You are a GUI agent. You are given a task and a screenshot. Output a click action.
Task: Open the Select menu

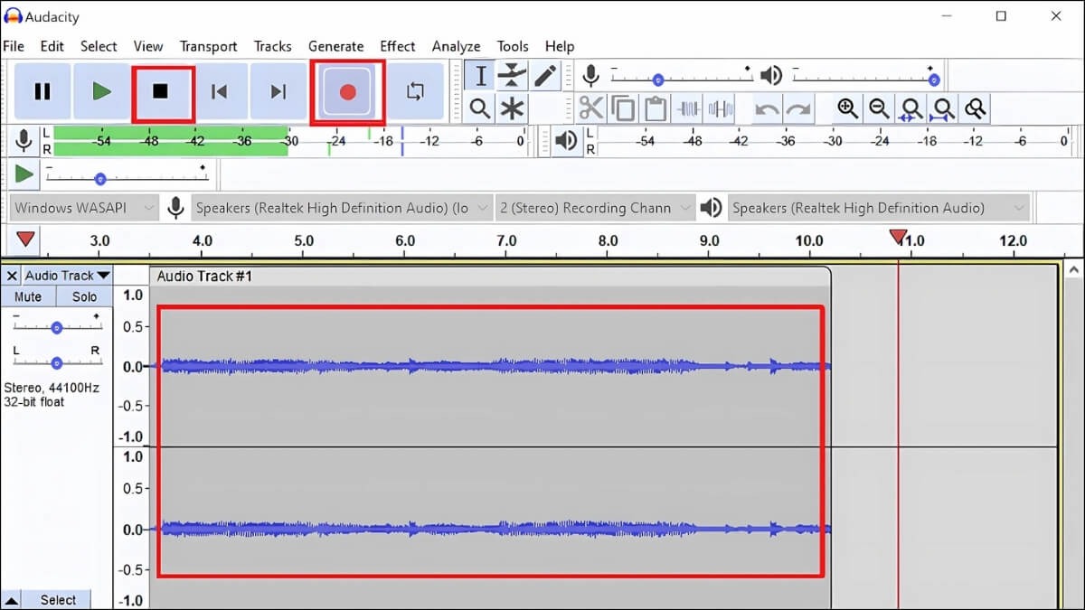99,46
